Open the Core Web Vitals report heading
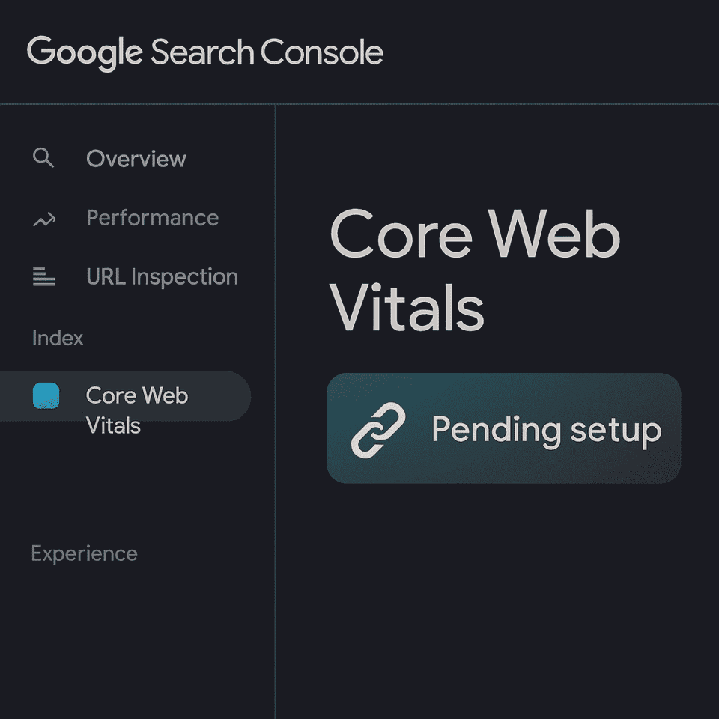This screenshot has width=719, height=719. click(x=476, y=270)
